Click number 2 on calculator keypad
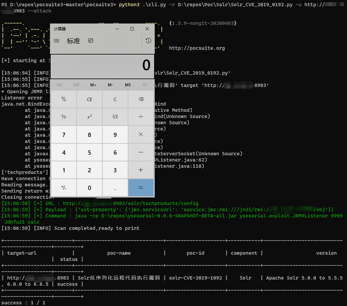The image size is (347, 306). pos(89,170)
